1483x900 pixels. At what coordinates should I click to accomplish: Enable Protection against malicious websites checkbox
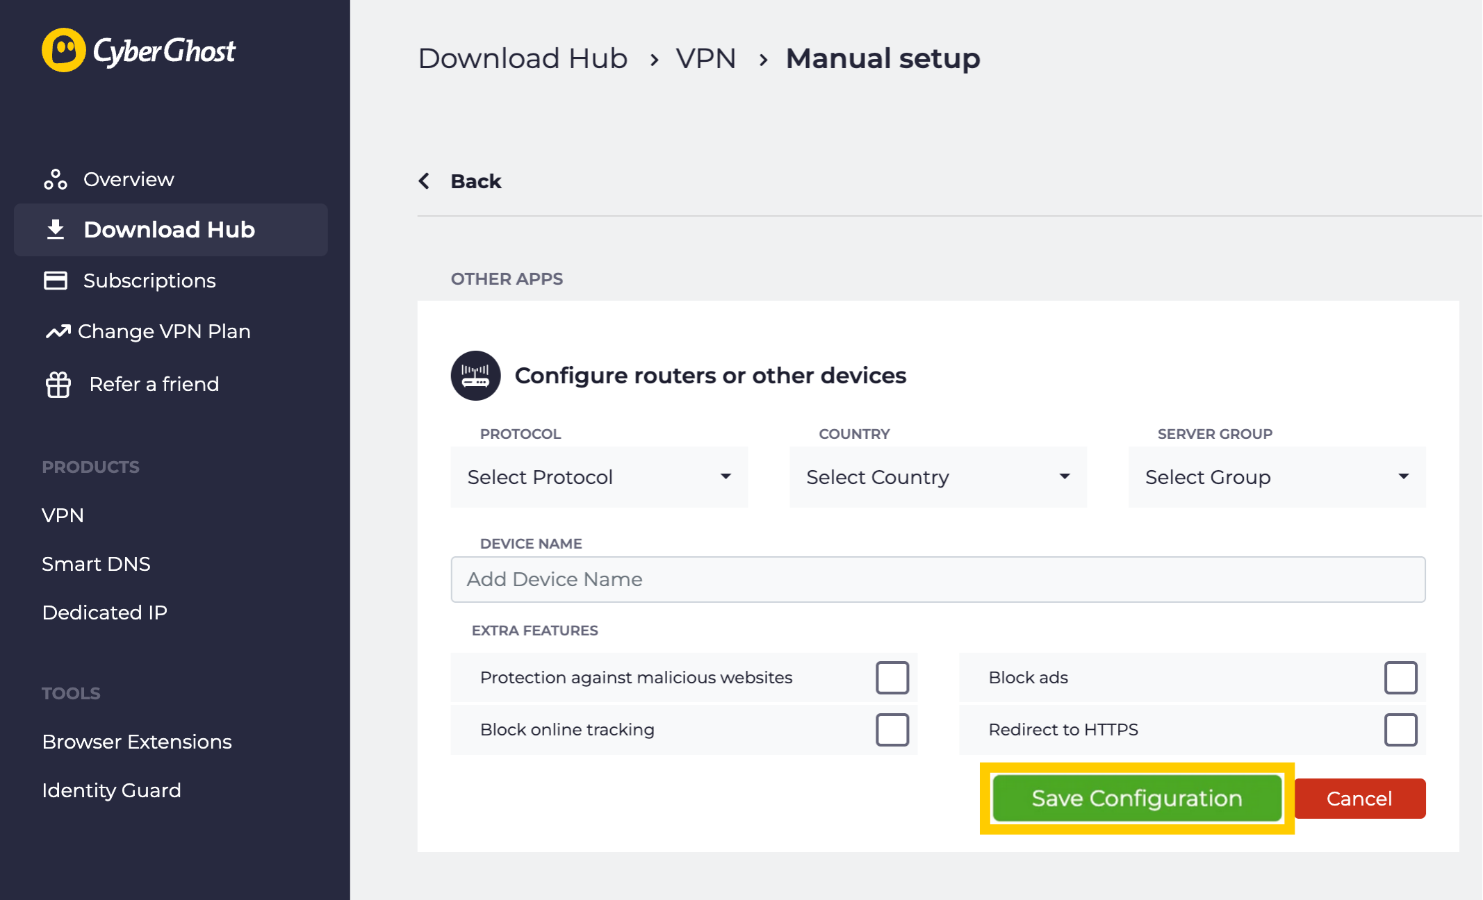coord(892,678)
